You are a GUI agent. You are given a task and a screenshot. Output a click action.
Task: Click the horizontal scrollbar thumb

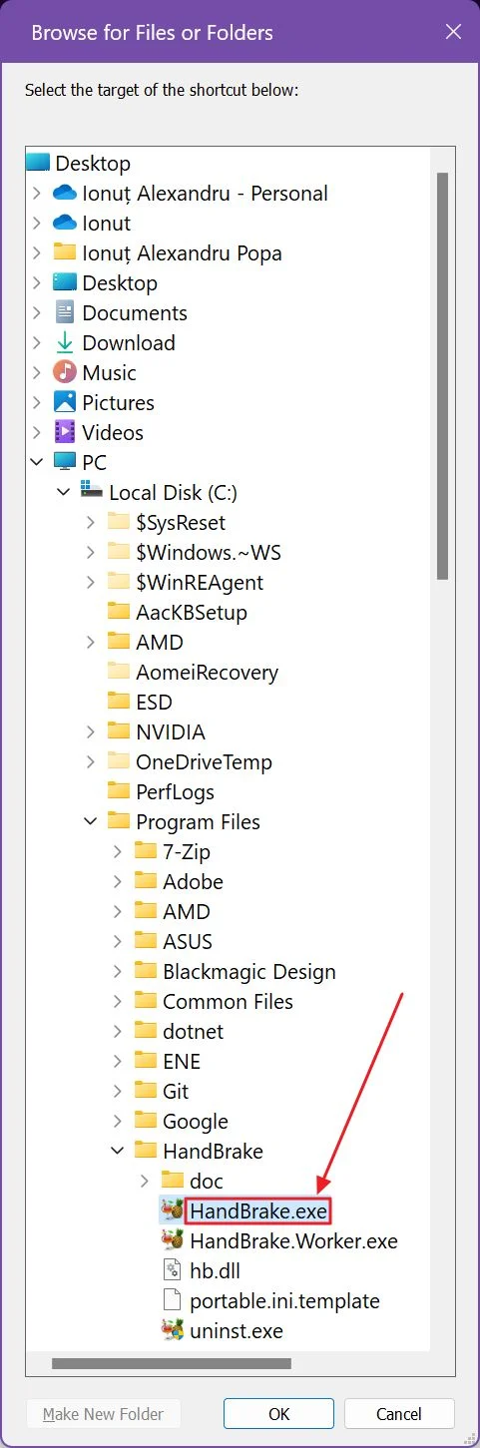(172, 1362)
